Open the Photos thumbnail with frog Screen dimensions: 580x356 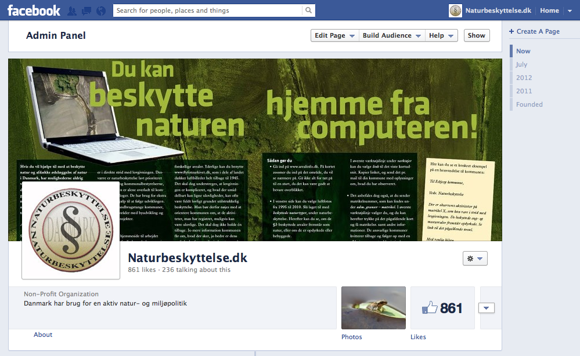[373, 308]
